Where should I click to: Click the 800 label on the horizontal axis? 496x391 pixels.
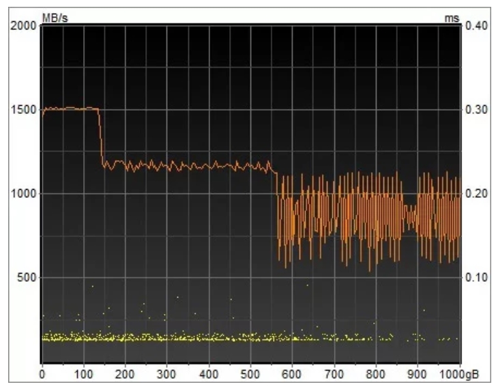point(375,374)
